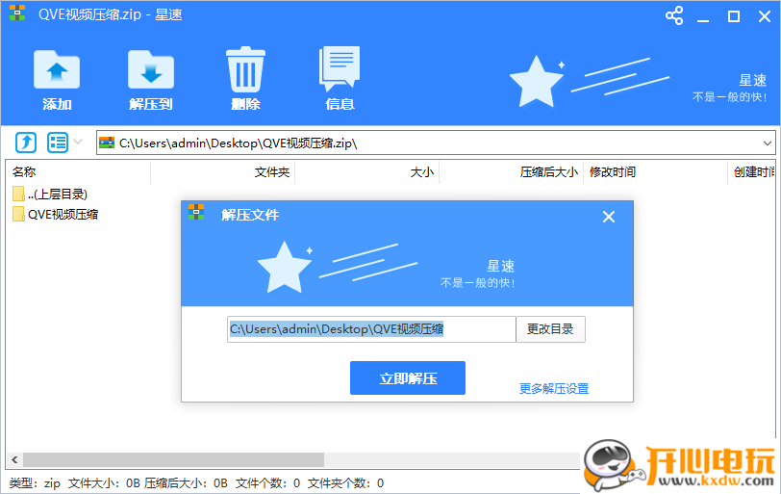Screen dimensions: 781x494
Task: Click the 更改目录 button
Action: (550, 329)
